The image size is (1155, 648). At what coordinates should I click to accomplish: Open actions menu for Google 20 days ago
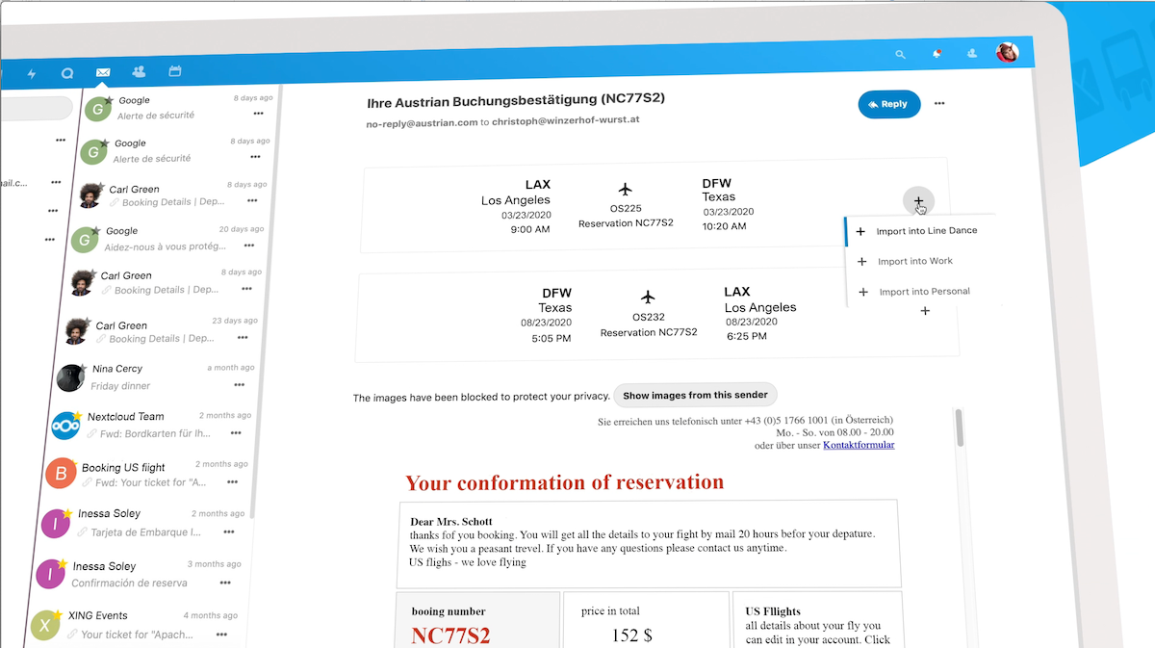(251, 245)
